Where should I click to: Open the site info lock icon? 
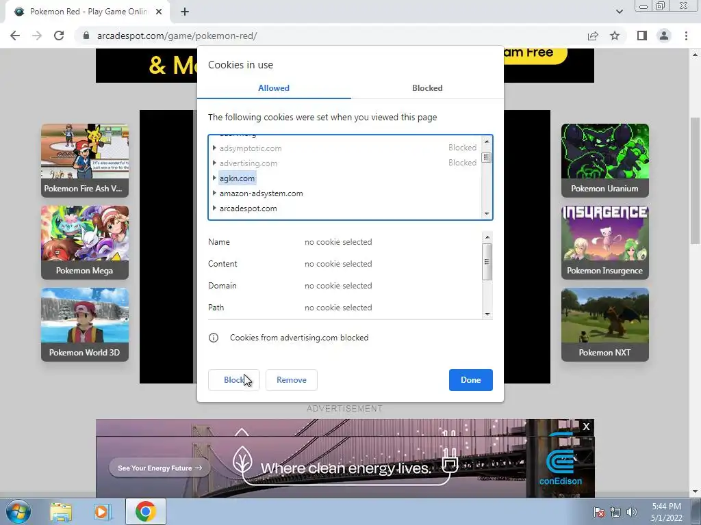click(86, 36)
